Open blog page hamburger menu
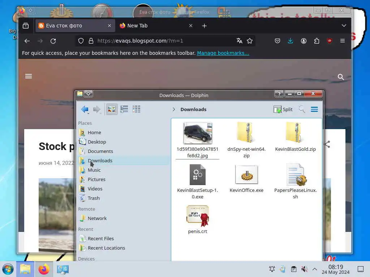 29,76
